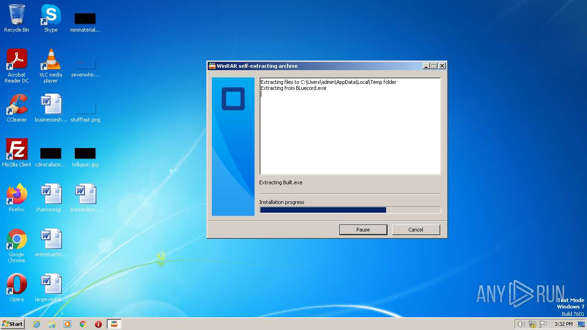
Task: Select the printerdesc Word document
Action: pyautogui.click(x=85, y=198)
